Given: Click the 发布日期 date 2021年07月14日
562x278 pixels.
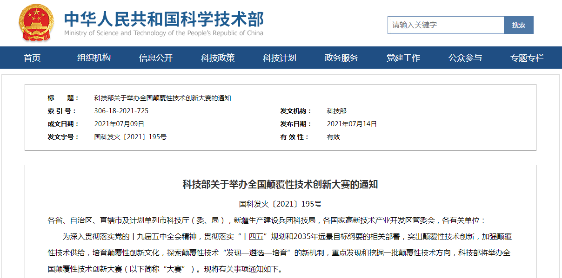Looking at the screenshot, I should pyautogui.click(x=351, y=124).
